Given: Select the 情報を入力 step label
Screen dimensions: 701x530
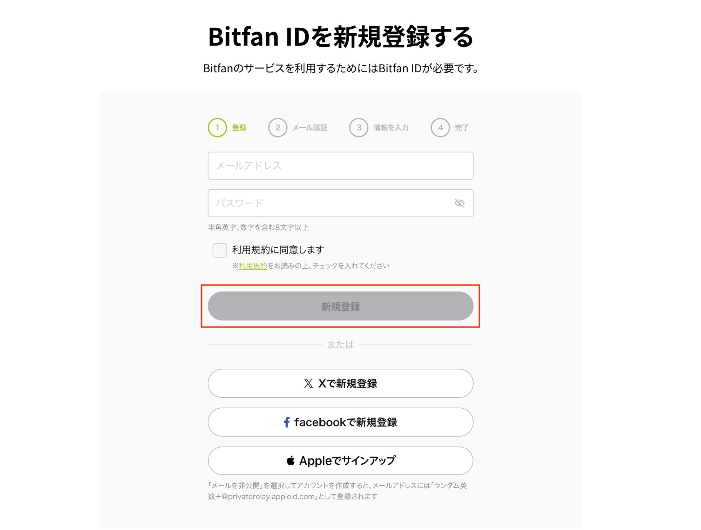Looking at the screenshot, I should pos(391,128).
